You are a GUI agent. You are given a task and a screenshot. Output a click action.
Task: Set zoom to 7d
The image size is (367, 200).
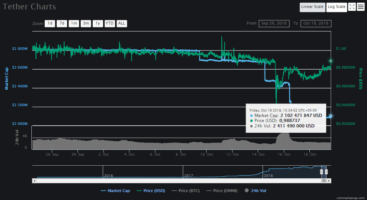pyautogui.click(x=62, y=23)
